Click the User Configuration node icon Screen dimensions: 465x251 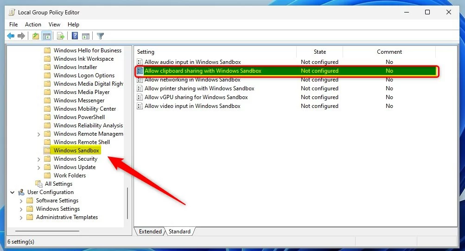(21, 192)
